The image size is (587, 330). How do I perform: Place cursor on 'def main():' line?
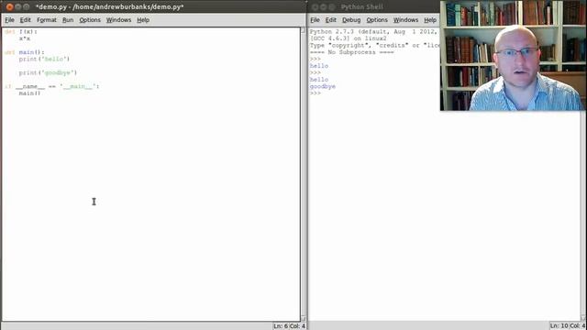coord(25,52)
